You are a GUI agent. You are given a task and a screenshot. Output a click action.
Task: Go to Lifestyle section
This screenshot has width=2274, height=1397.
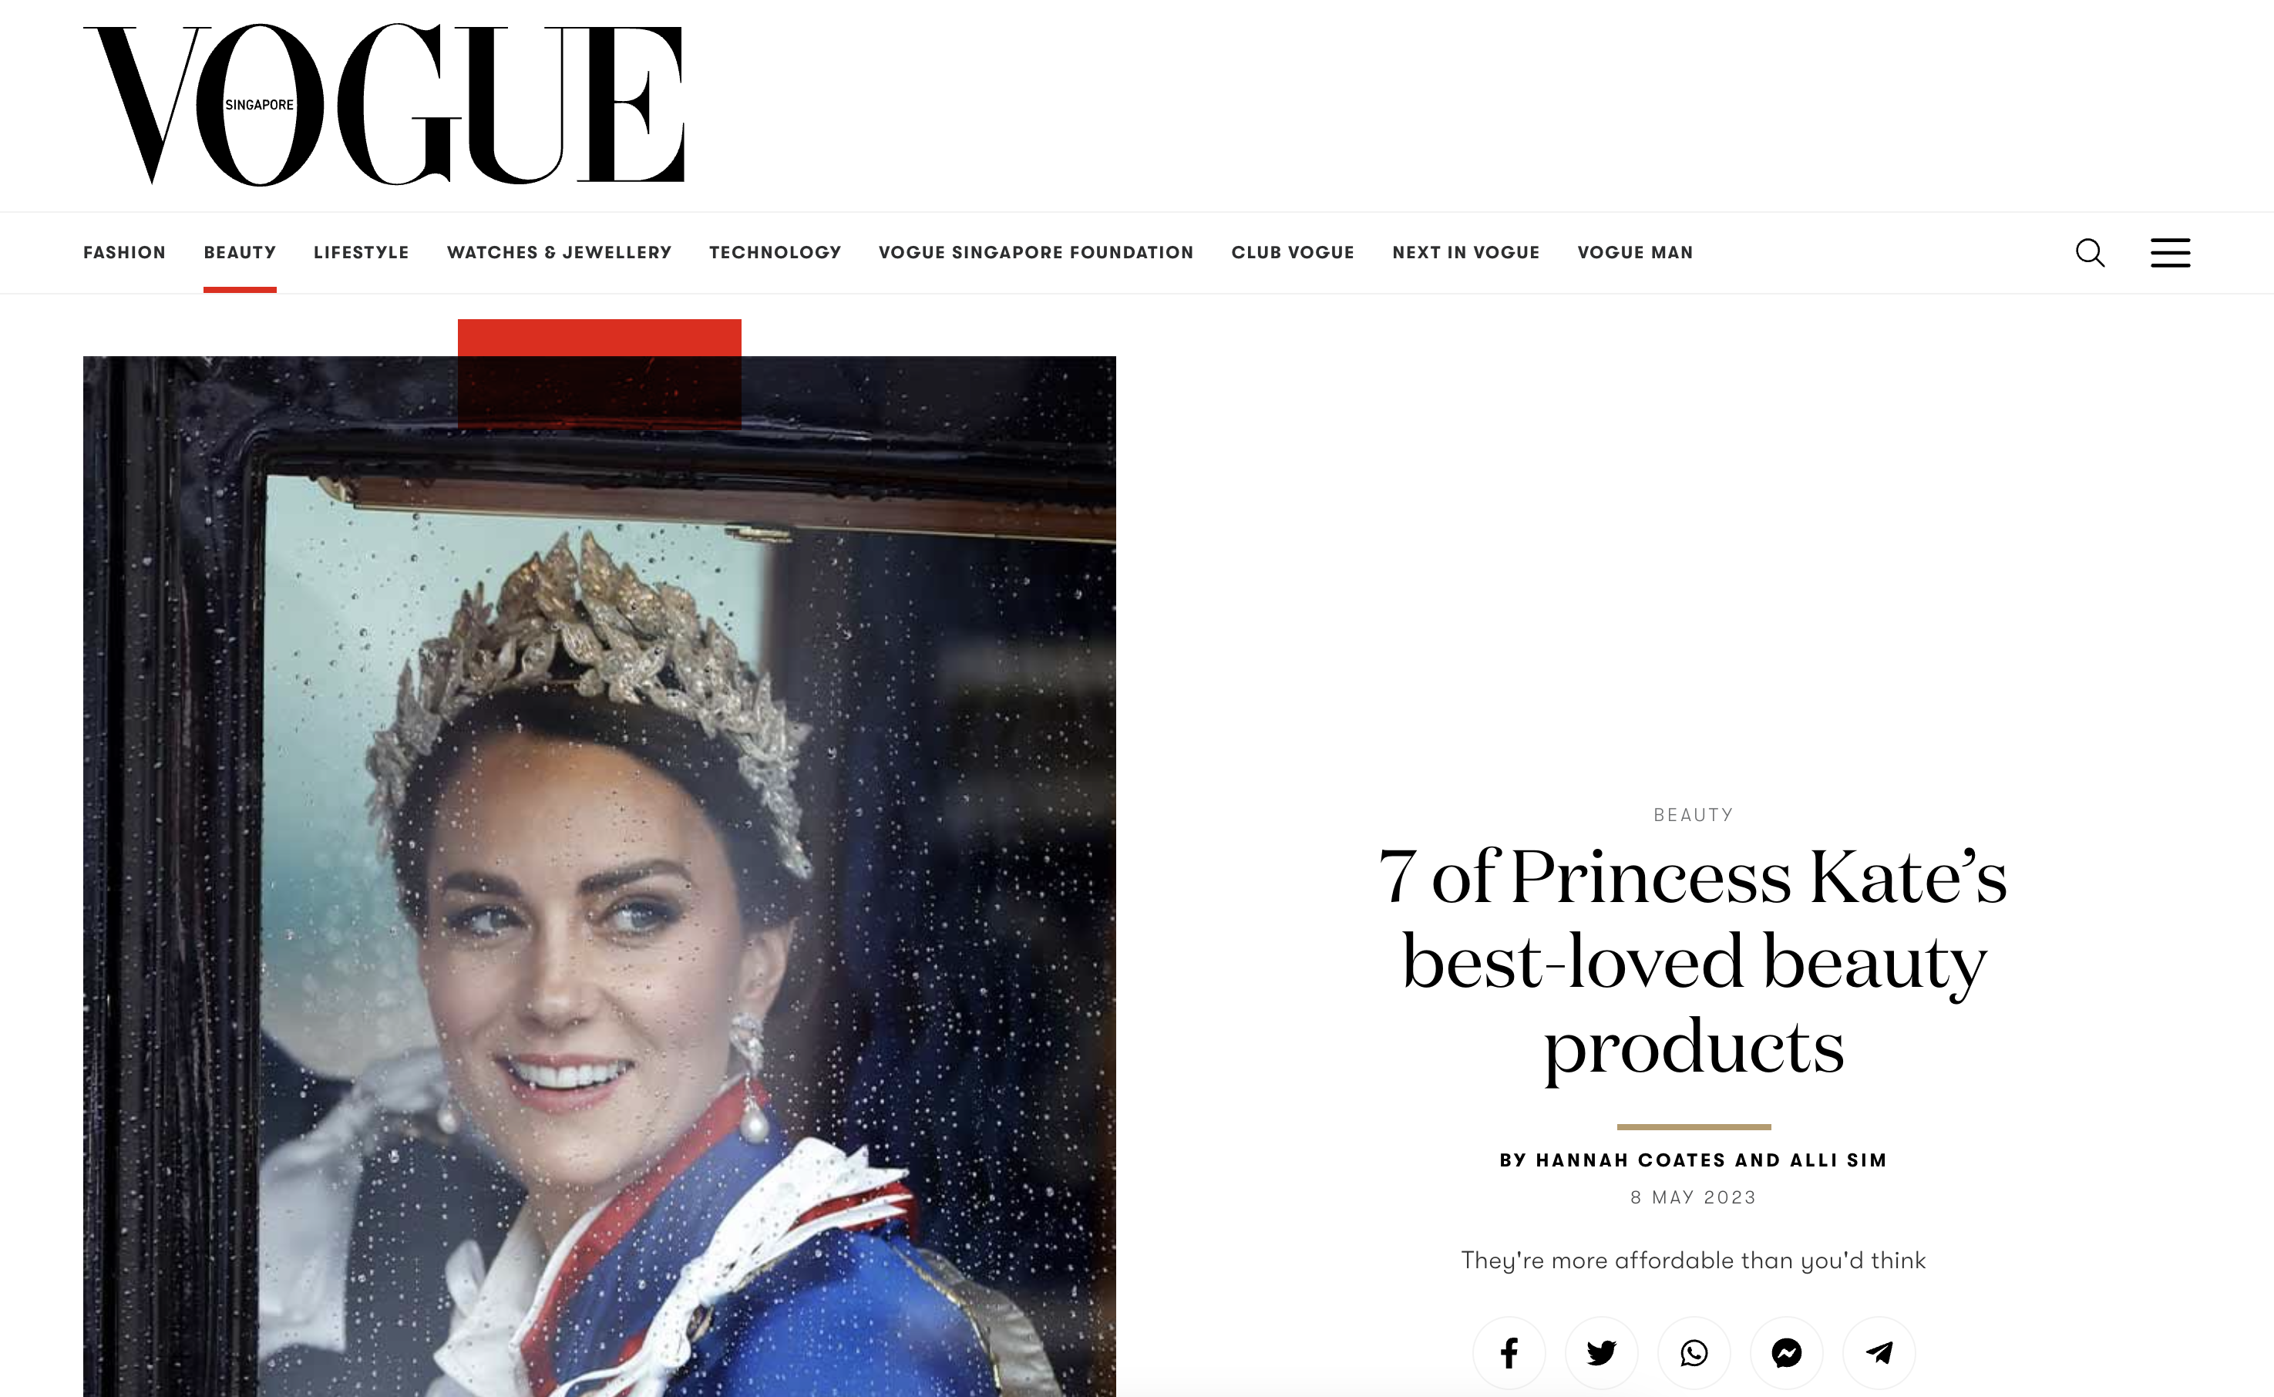(362, 252)
